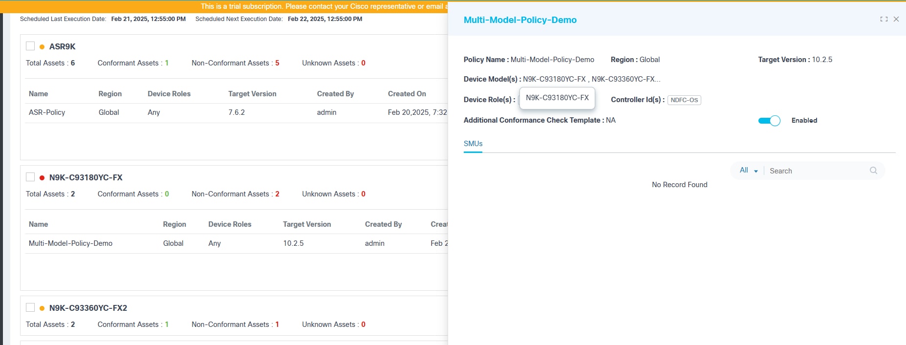
Task: Click the No Record Found message
Action: (679, 185)
